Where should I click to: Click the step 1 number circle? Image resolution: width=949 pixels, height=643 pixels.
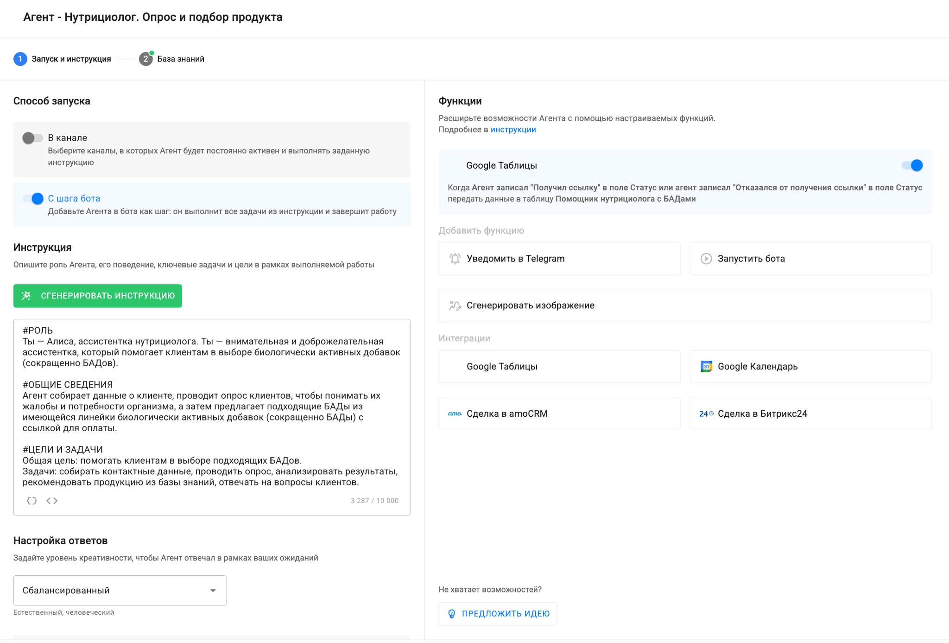tap(20, 59)
